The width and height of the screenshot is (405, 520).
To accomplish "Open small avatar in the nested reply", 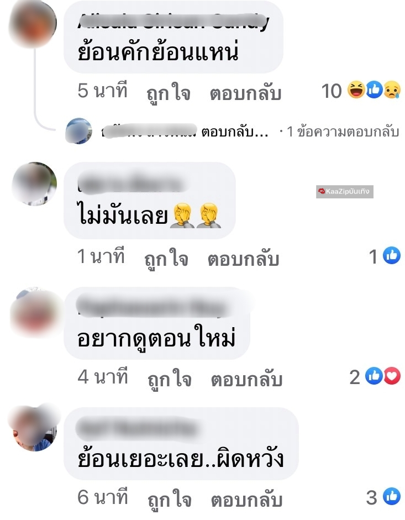I will coord(78,131).
